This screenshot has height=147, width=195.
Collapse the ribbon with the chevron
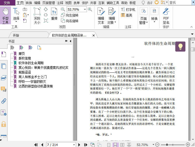tap(192, 27)
